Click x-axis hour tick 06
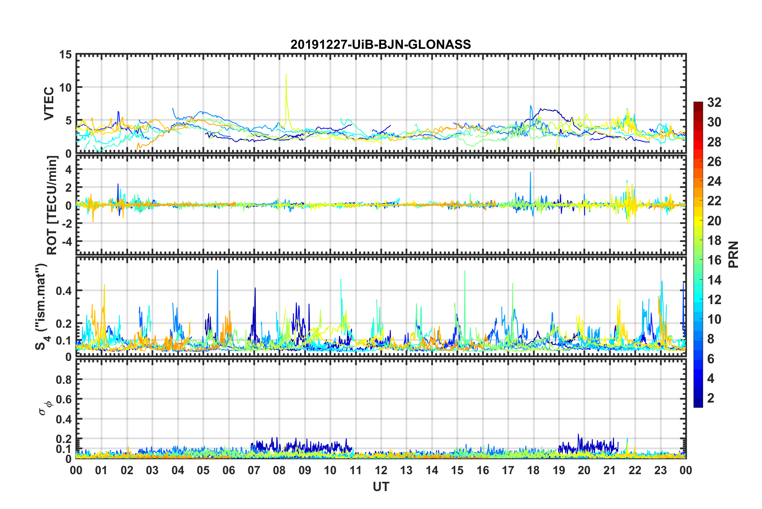 [229, 470]
